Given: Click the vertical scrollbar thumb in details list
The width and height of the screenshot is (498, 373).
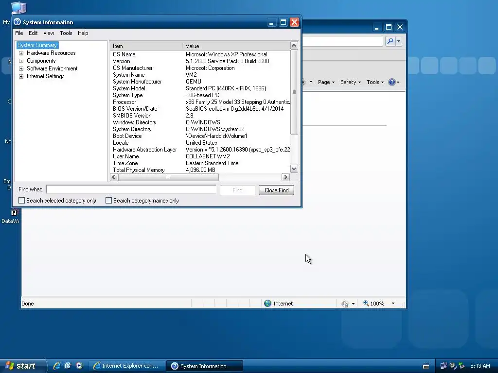Looking at the screenshot, I should coord(294,92).
